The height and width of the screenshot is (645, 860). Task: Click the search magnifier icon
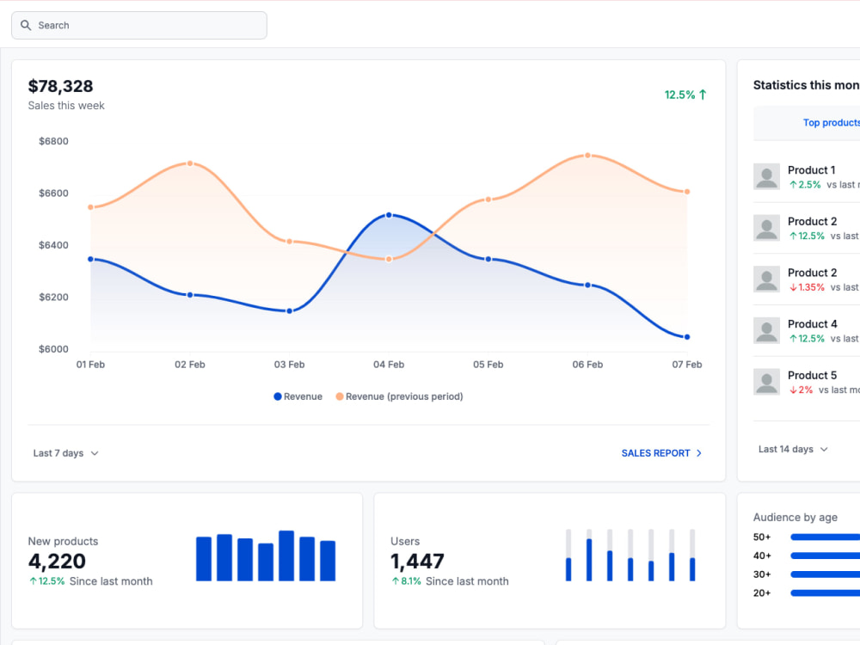coord(26,25)
